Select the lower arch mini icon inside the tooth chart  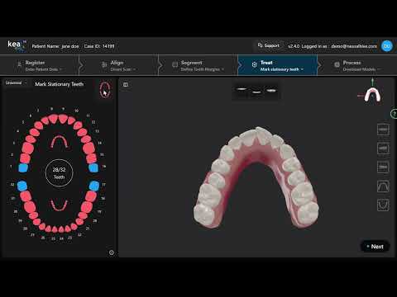[59, 205]
